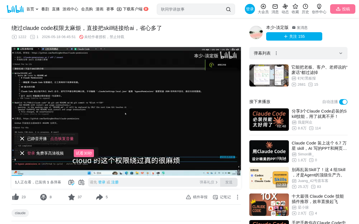Open 赛事 menu item
The width and height of the screenshot is (359, 224).
click(110, 9)
